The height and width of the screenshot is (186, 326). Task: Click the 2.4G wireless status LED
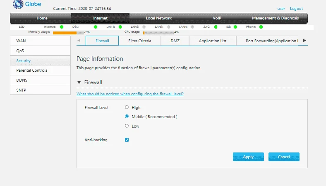tap(216, 27)
